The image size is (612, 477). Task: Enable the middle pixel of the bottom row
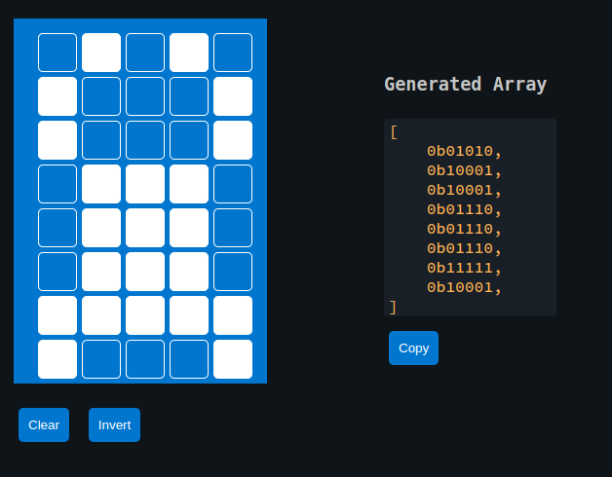[145, 359]
